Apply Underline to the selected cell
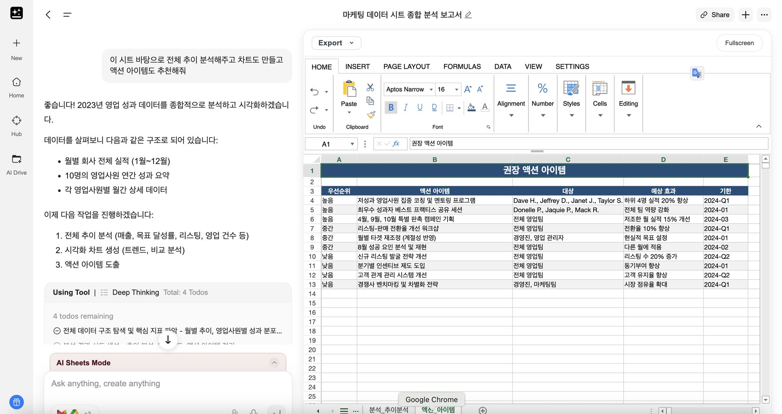This screenshot has width=782, height=414. (419, 107)
